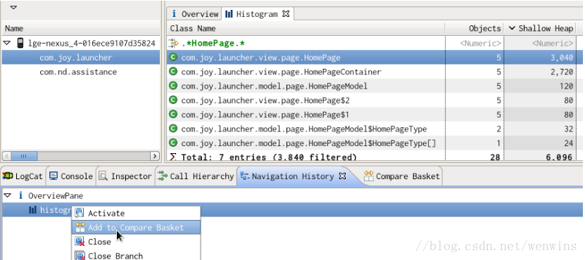Click the info icon next to OverviewPane
Screen dimensions: 585x260
tap(20, 195)
